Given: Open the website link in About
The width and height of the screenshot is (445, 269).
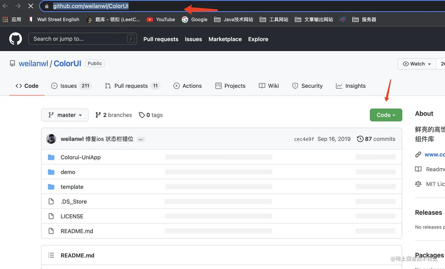Looking at the screenshot, I should (x=434, y=154).
